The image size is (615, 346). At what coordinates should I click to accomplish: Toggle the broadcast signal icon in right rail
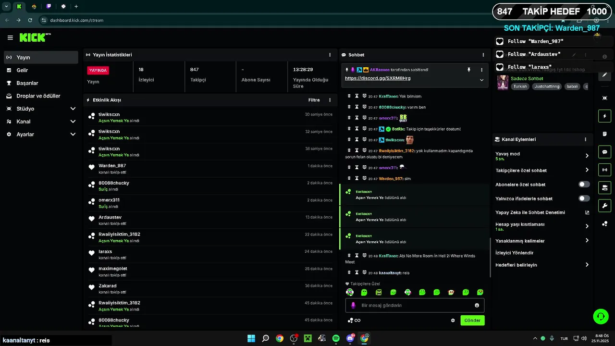[604, 170]
